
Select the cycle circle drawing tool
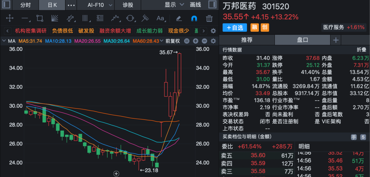[x=130, y=18]
